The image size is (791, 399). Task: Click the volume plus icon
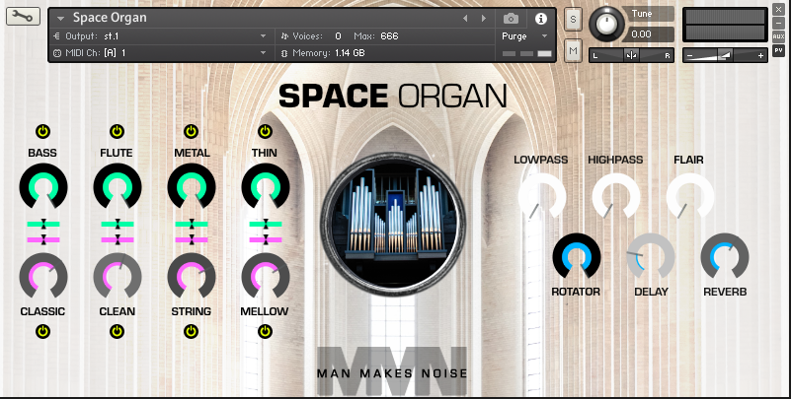pyautogui.click(x=760, y=56)
